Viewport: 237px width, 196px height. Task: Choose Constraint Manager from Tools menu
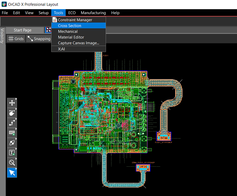click(78, 20)
